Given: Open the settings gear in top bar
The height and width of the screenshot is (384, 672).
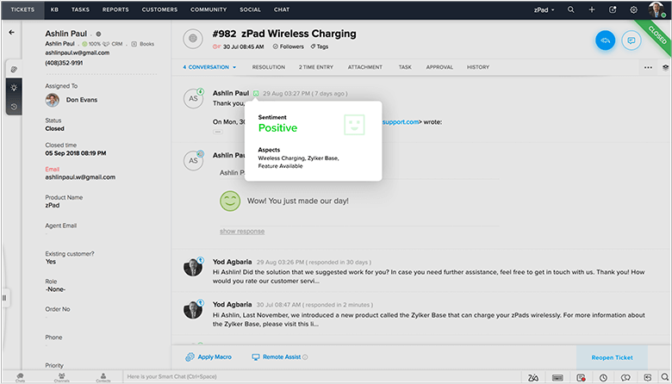Looking at the screenshot, I should pyautogui.click(x=634, y=9).
